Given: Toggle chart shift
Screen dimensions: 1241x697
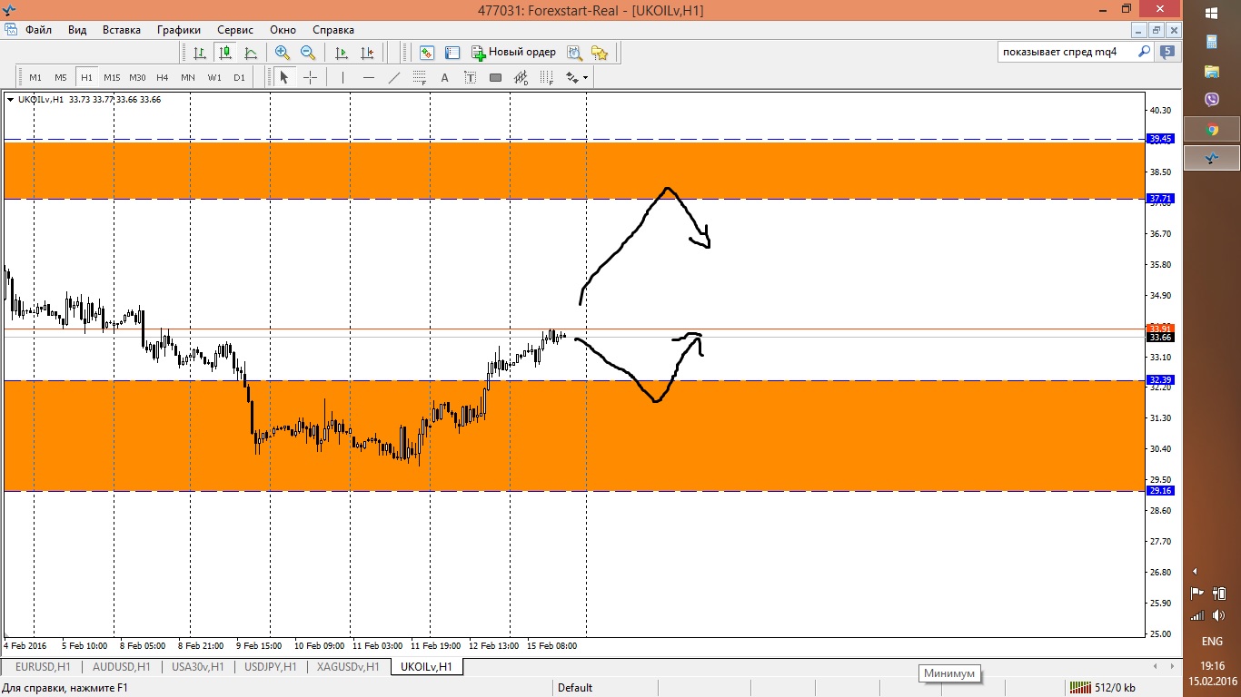Looking at the screenshot, I should tap(367, 53).
